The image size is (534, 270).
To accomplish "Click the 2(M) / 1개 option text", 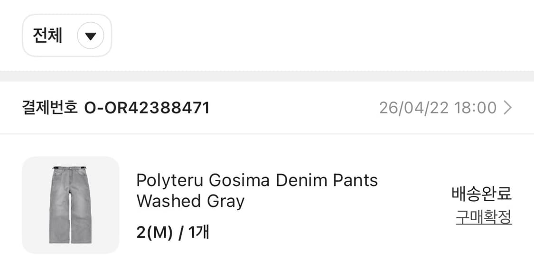I will point(173,233).
